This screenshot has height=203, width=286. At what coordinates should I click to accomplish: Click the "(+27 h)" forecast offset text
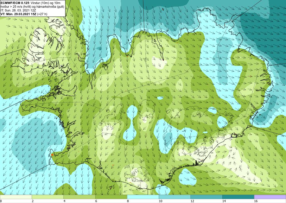[x=42, y=14]
